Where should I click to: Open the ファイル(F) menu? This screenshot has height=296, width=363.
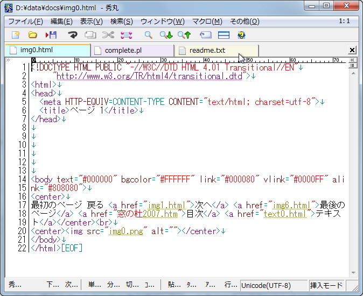[25, 22]
